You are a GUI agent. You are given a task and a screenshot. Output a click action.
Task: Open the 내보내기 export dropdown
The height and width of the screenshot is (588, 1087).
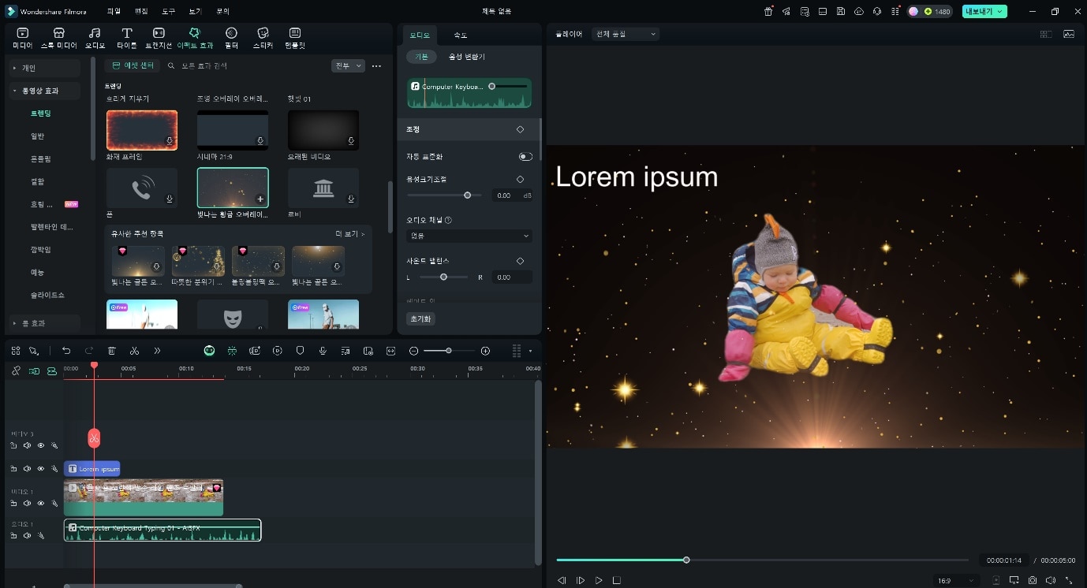pyautogui.click(x=984, y=12)
